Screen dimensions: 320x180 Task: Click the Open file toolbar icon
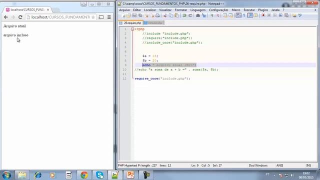pos(129,15)
